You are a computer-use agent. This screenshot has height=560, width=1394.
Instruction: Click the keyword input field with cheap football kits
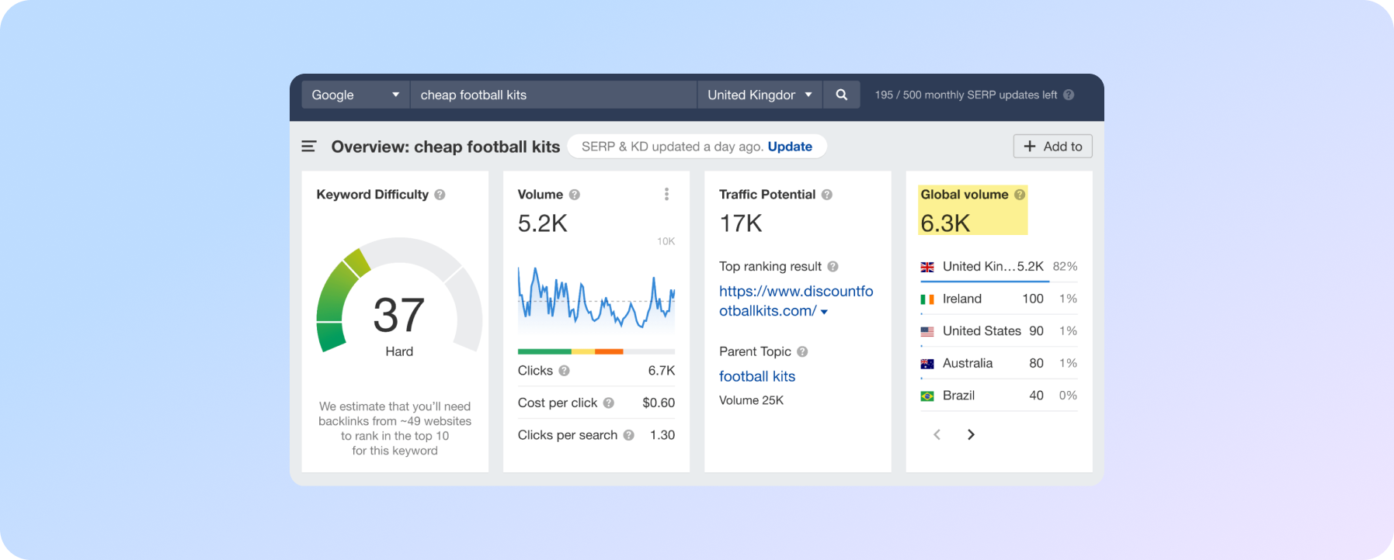tap(553, 95)
